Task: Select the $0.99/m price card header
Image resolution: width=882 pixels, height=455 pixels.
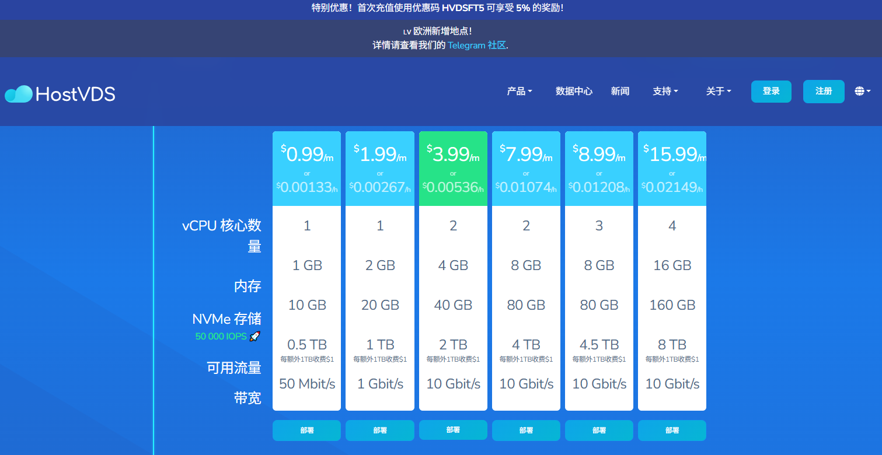Action: (x=306, y=168)
